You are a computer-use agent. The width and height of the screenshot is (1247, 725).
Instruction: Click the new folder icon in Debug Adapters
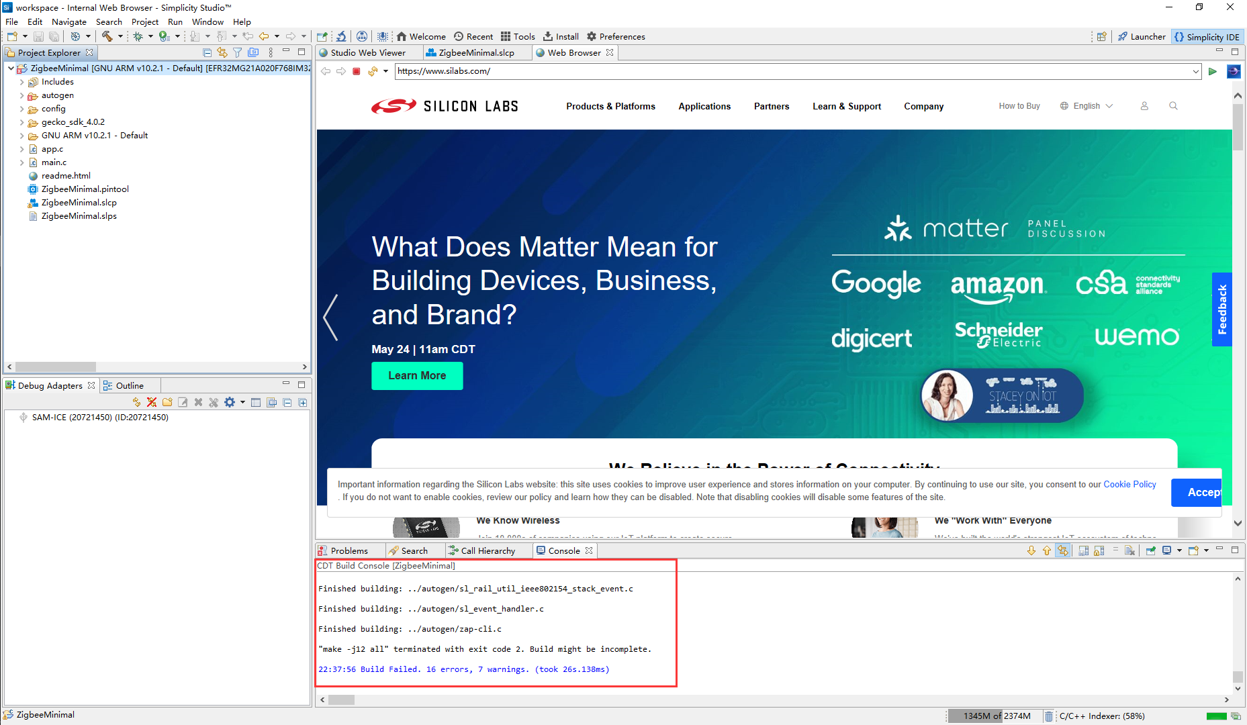tap(167, 402)
